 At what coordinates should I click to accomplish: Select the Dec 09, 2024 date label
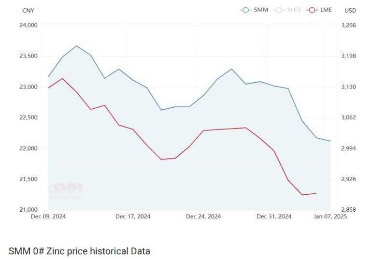pyautogui.click(x=48, y=217)
